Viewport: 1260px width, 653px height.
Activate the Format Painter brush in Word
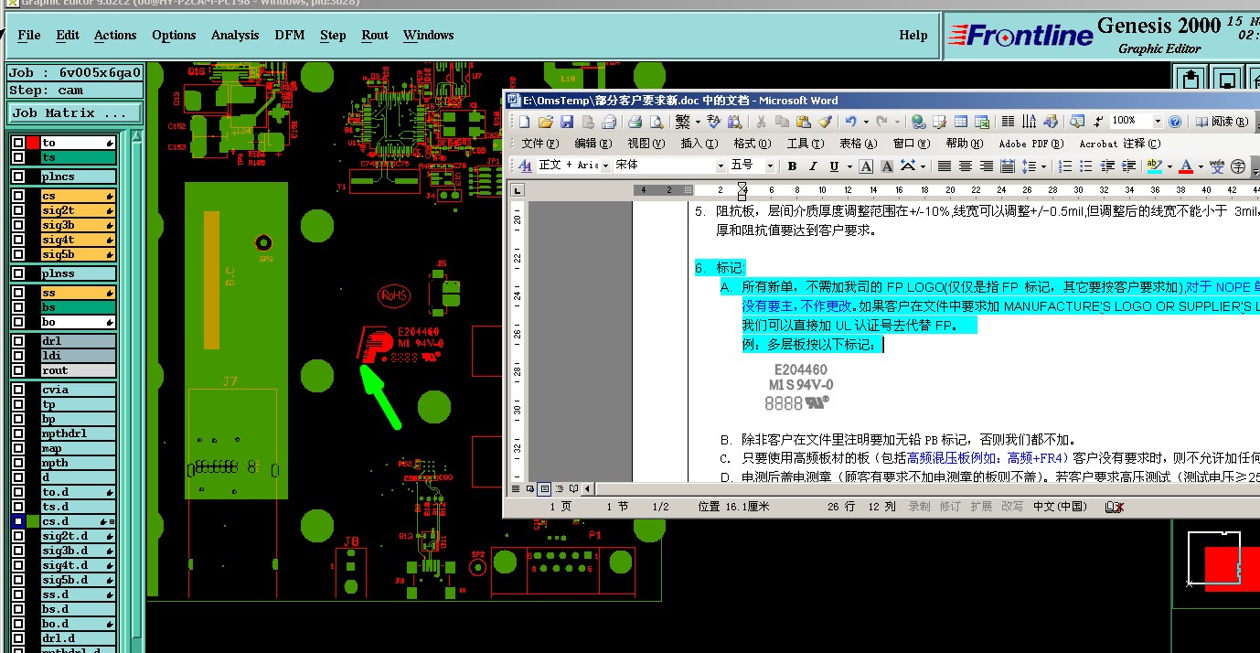click(x=825, y=121)
